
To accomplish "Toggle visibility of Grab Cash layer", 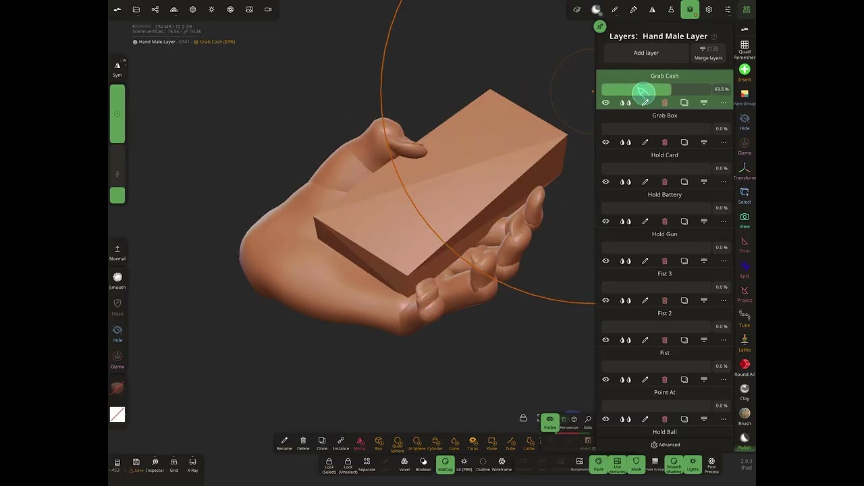I will [x=605, y=103].
